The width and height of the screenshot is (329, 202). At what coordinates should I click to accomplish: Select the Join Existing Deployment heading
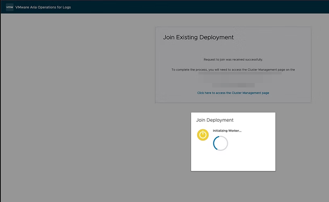198,37
